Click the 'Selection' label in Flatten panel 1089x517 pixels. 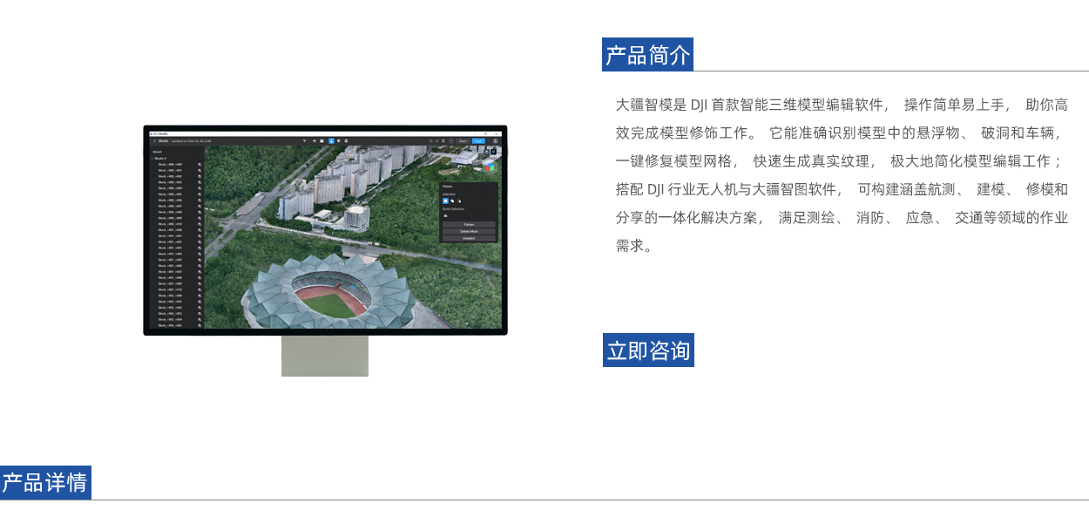(x=449, y=194)
